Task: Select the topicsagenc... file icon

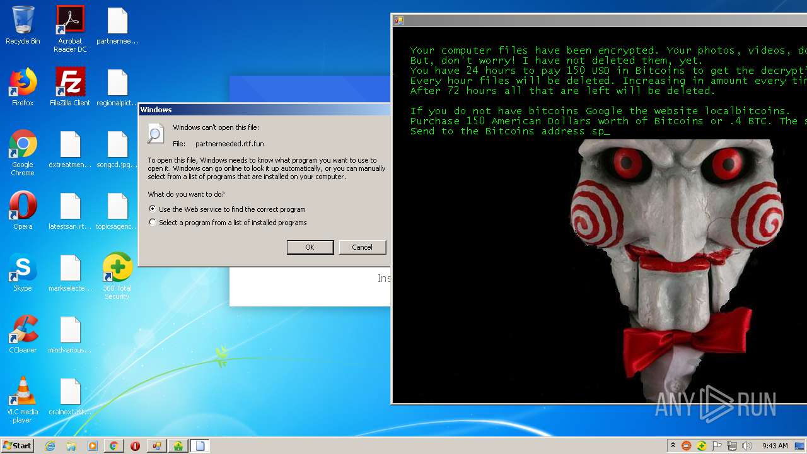Action: 117,211
